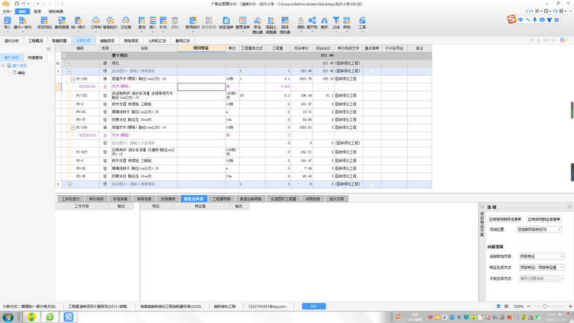The width and height of the screenshot is (574, 323).
Task: Expand the row 2 plus sign
Action: point(70,184)
